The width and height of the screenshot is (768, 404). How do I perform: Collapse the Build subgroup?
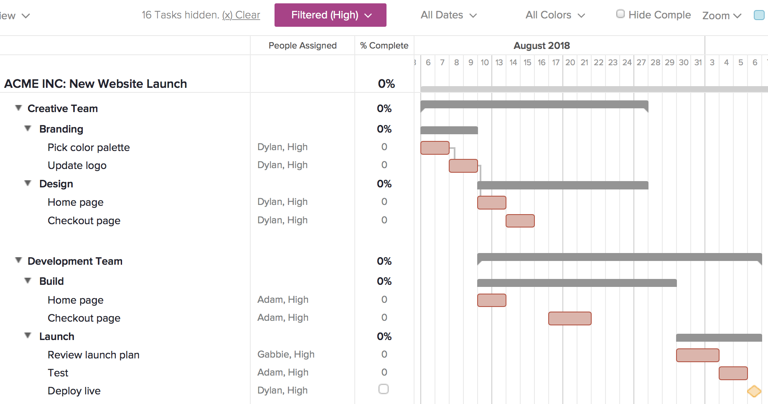pyautogui.click(x=28, y=280)
